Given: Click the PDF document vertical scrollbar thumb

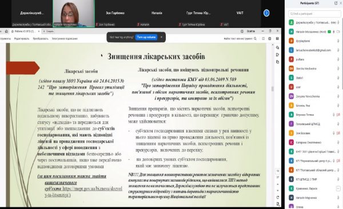Looking at the screenshot, I should tap(273, 89).
